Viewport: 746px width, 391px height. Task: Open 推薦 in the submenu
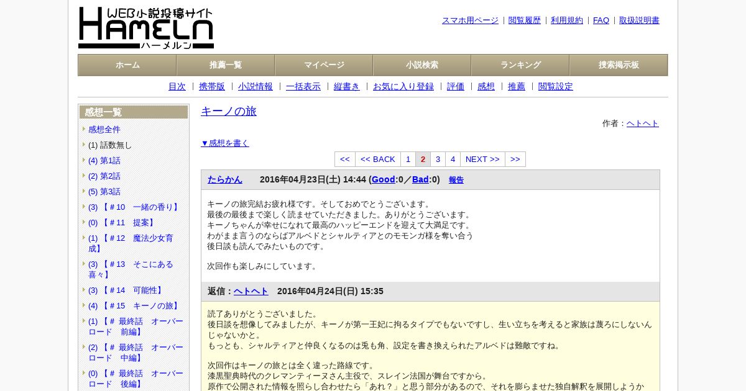coord(517,86)
